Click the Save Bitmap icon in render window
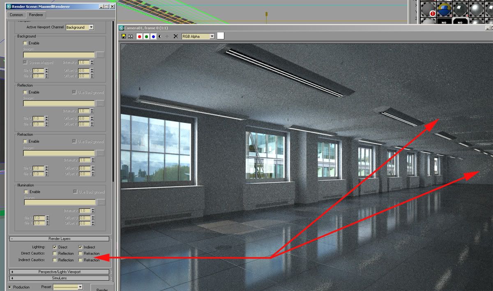 click(124, 37)
